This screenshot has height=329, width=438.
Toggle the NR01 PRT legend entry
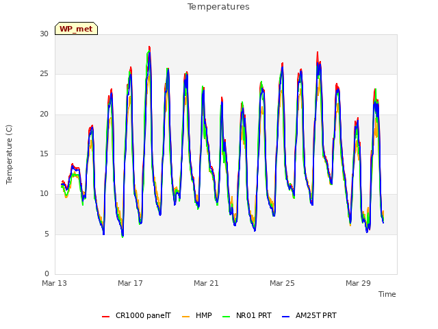(x=247, y=316)
